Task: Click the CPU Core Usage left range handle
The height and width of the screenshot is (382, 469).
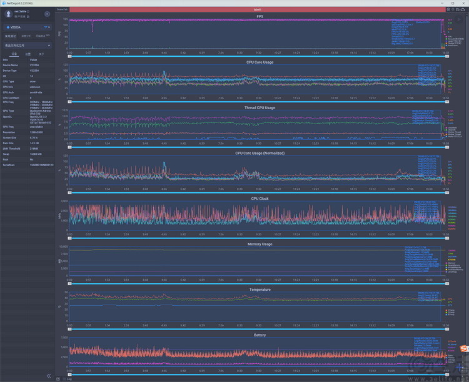Action: click(x=69, y=102)
